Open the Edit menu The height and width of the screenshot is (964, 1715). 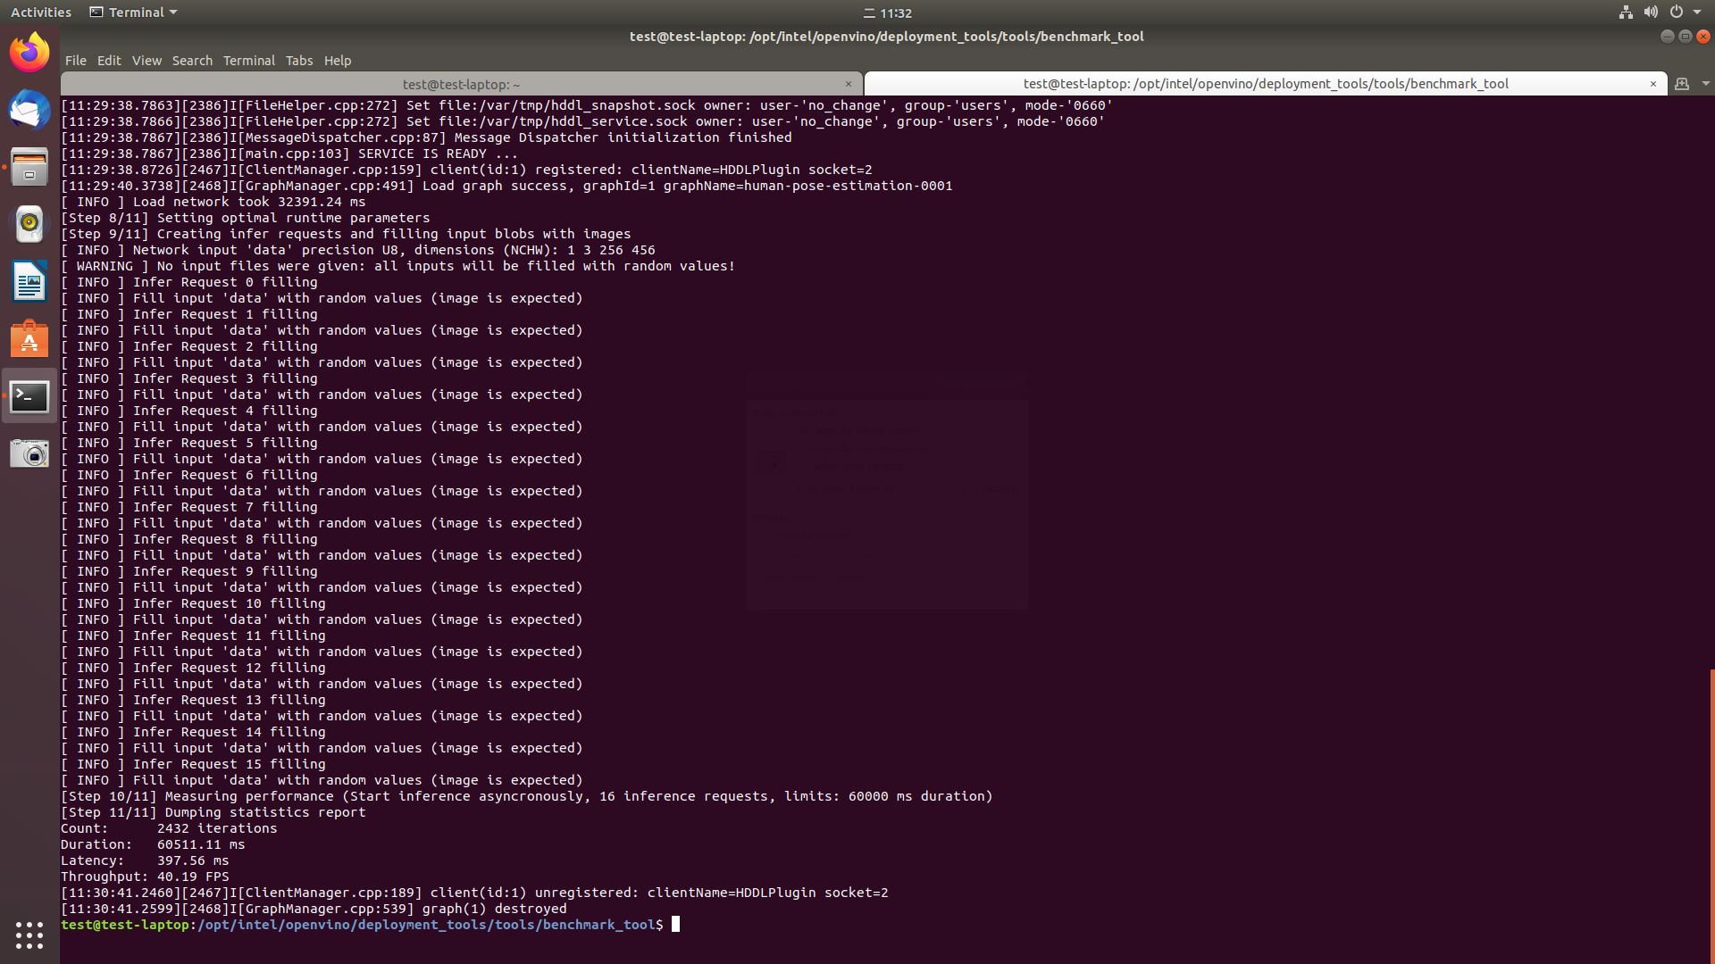click(x=109, y=61)
